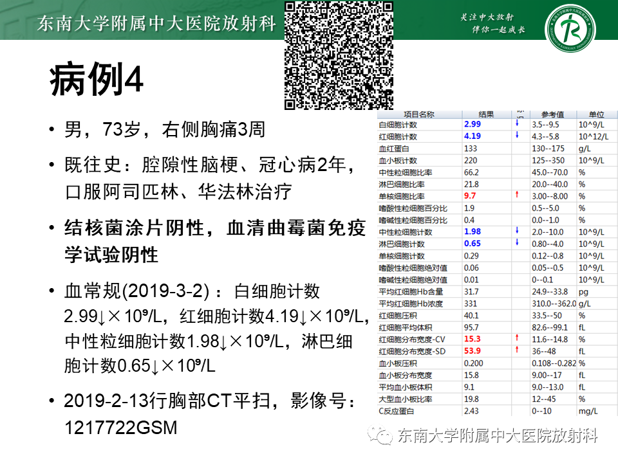Click the 中性粒细胞比率 result 66.2
Screen dimensions: 618x463
(x=471, y=172)
